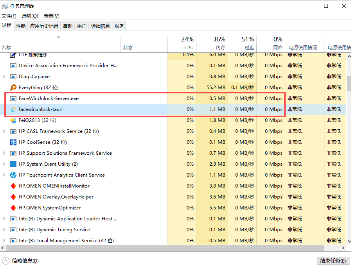This screenshot has width=351, height=270.
Task: Switch to the 性能 tab
Action: coord(21,26)
